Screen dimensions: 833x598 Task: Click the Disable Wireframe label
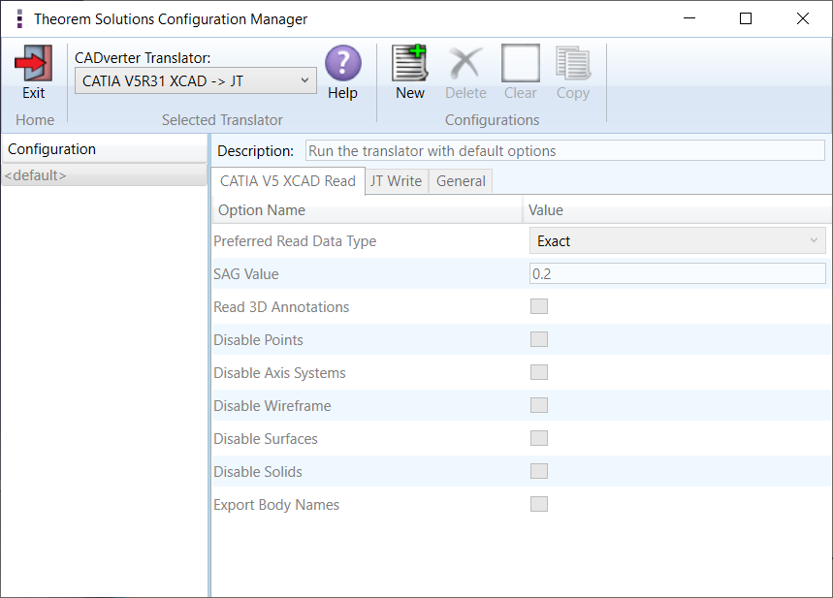click(x=272, y=406)
